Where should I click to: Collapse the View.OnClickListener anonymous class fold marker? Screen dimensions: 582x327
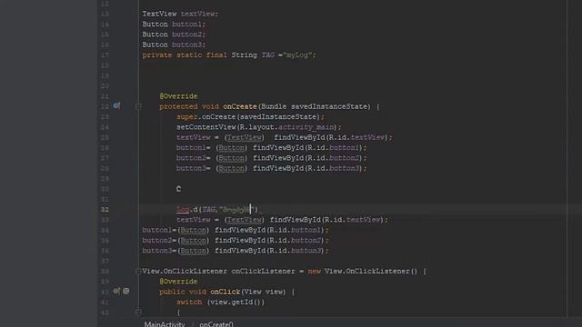[138, 272]
